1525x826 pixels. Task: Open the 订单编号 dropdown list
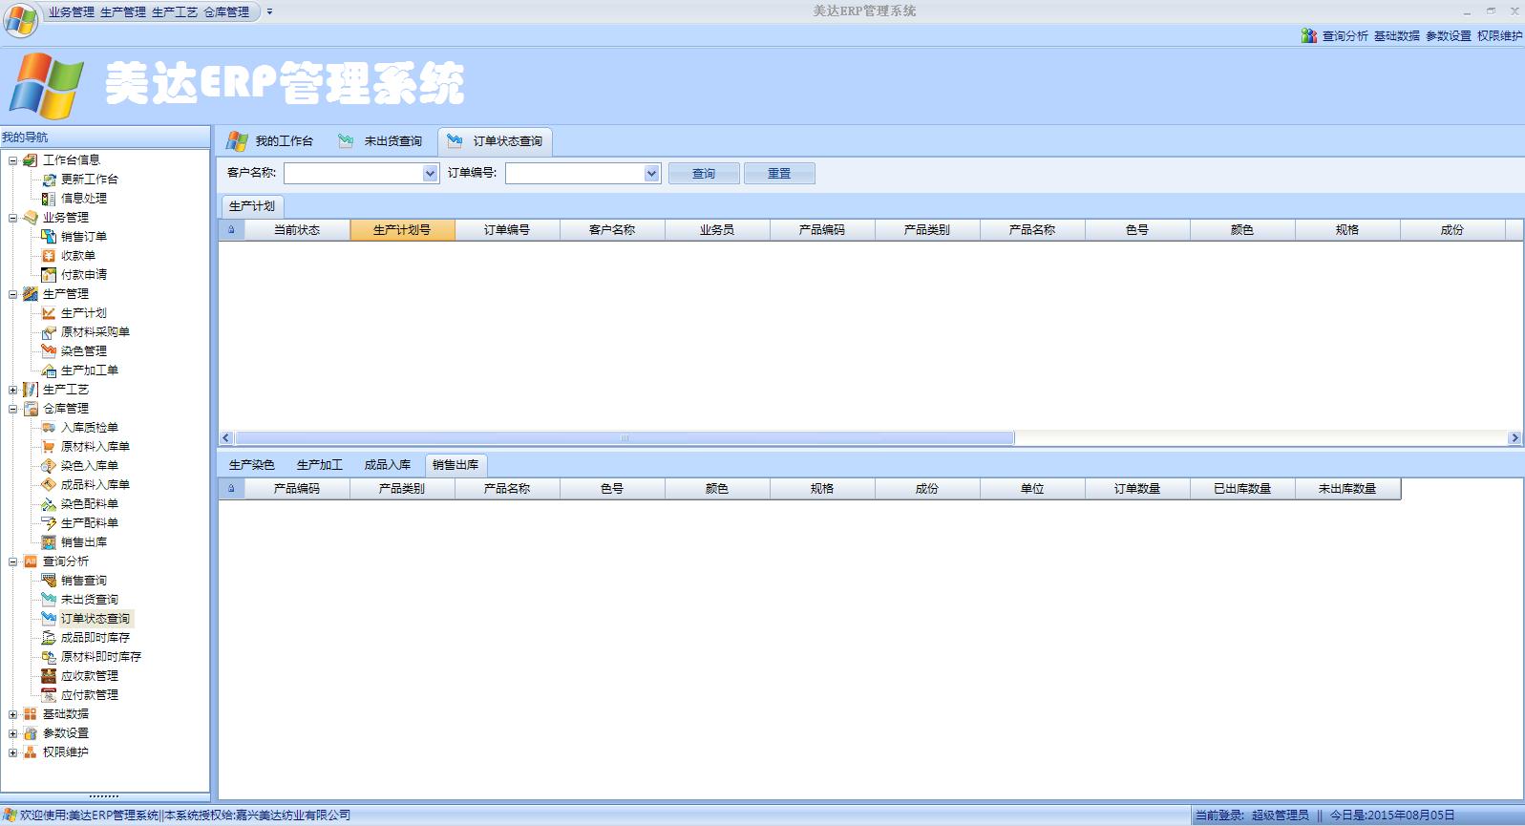point(651,174)
